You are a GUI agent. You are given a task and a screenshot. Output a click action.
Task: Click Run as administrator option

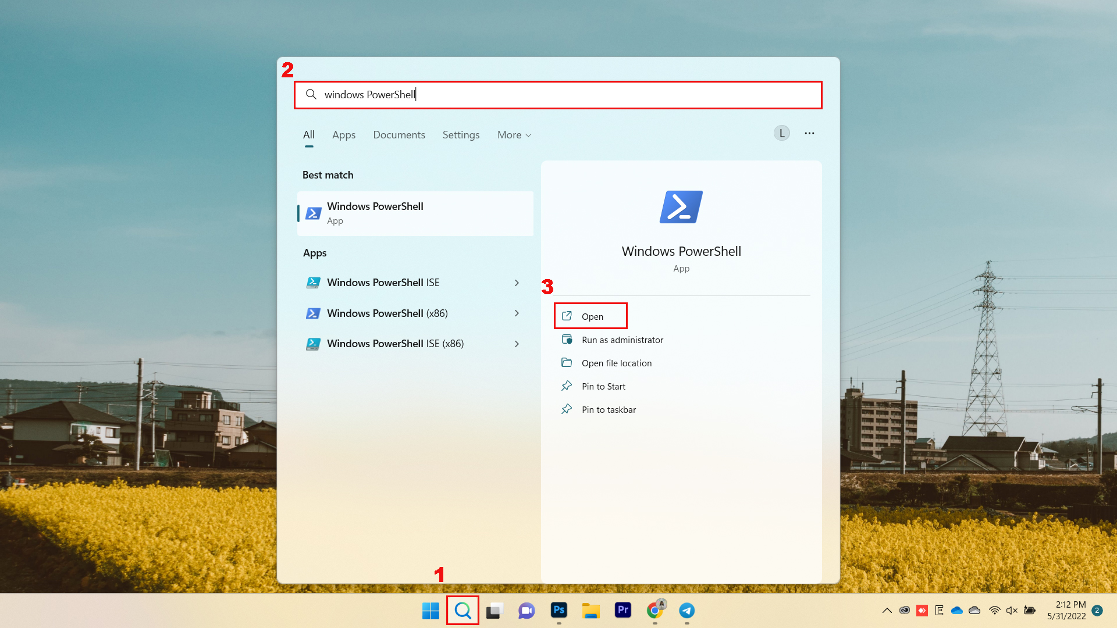[622, 339]
